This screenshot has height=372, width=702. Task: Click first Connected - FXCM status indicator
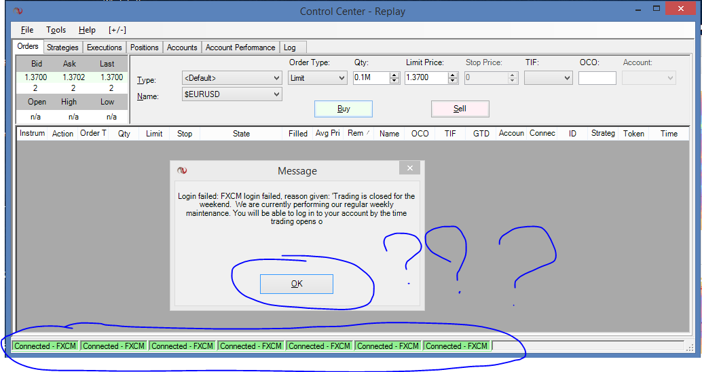pos(45,346)
